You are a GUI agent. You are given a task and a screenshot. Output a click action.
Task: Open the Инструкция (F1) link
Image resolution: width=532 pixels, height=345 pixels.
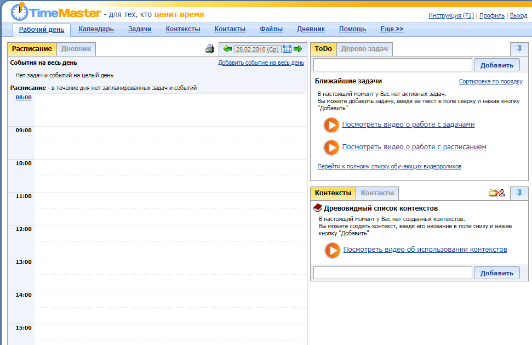[451, 15]
